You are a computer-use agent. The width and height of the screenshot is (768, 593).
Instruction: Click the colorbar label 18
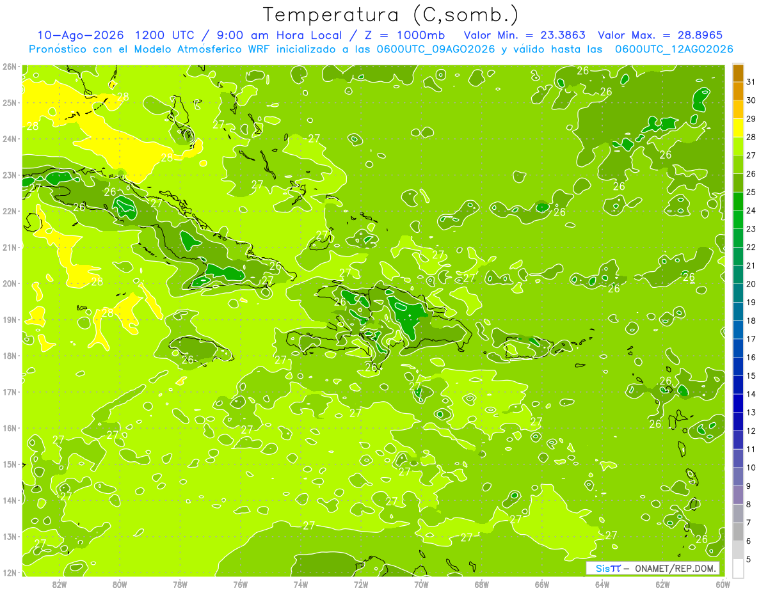pyautogui.click(x=751, y=320)
